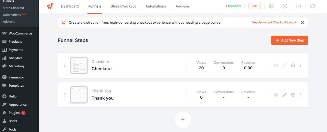Open settings gear for Thank you step
Viewport: 327px width, 132px height.
293,95
